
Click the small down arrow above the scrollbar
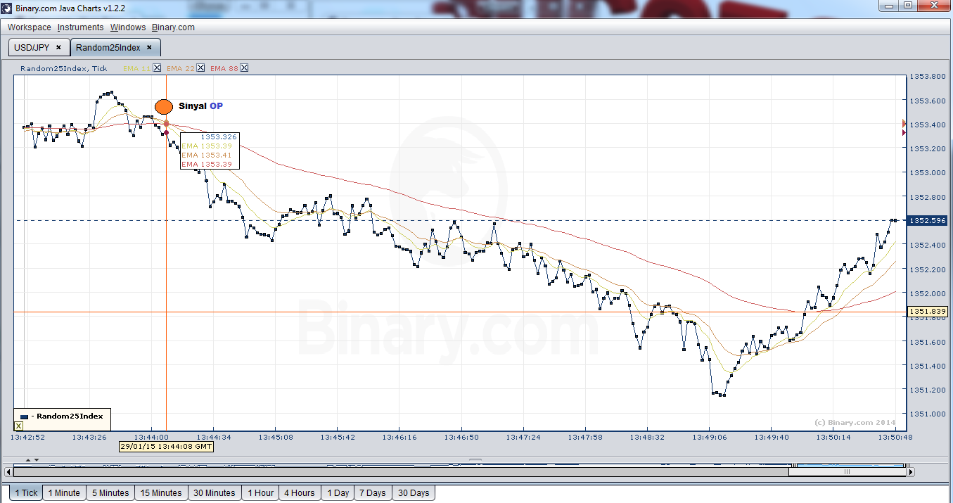click(37, 460)
